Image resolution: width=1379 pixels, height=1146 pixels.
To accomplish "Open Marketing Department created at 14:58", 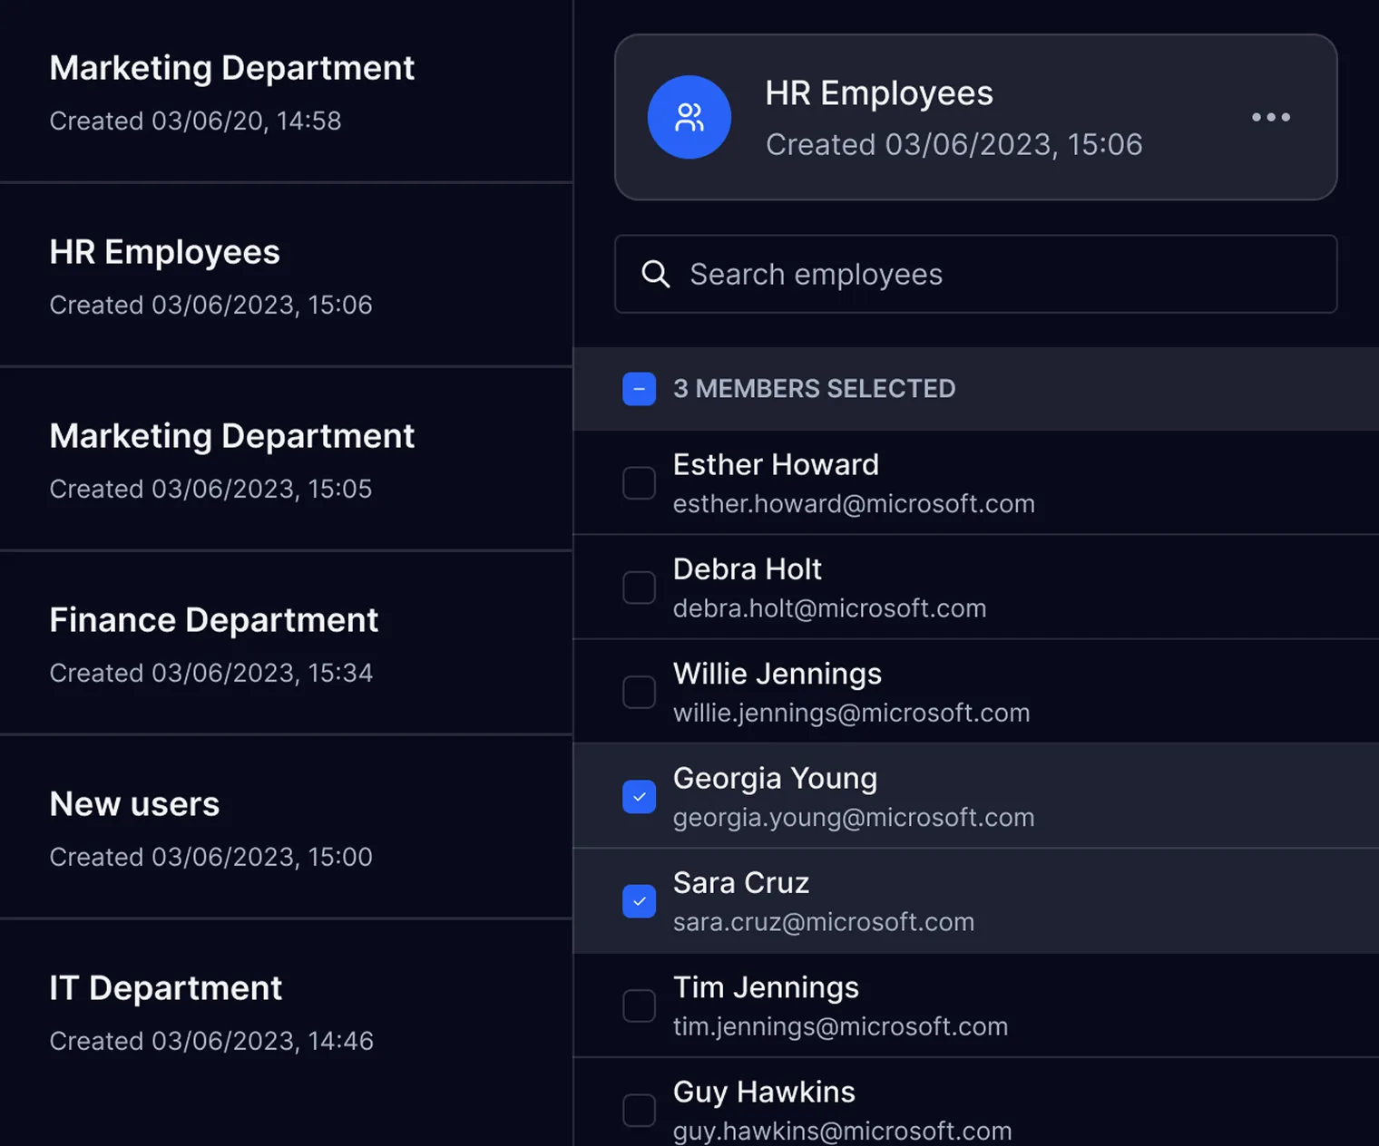I will pyautogui.click(x=231, y=91).
